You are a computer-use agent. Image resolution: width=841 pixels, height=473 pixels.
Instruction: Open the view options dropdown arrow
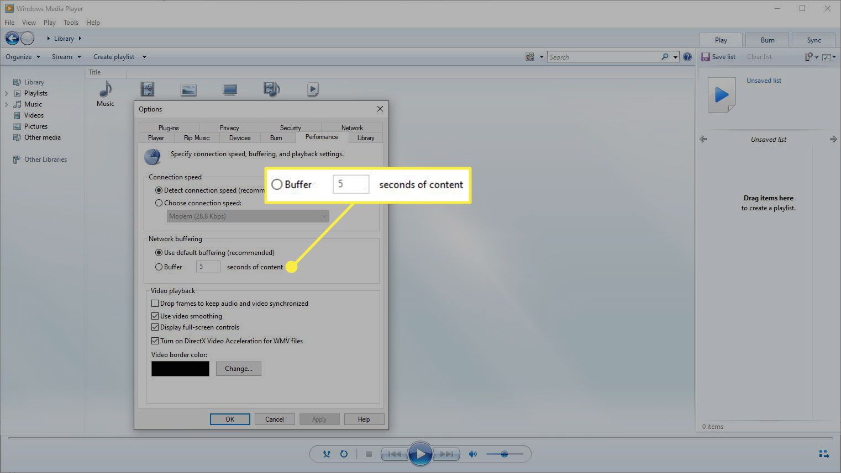coord(542,57)
